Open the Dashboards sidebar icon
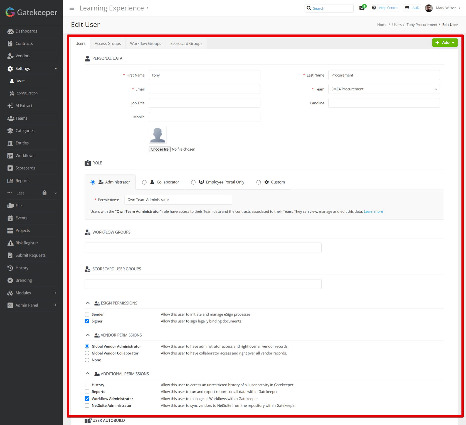Viewport: 466px width, 425px height. tap(10, 31)
